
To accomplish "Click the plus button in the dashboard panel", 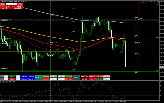I will click(2, 76).
